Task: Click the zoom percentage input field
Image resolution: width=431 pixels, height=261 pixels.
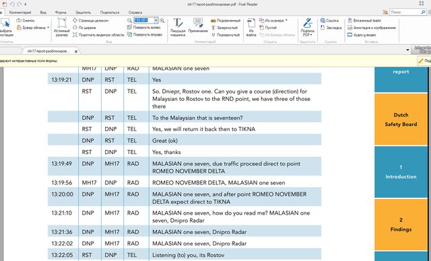Action: coord(143,20)
